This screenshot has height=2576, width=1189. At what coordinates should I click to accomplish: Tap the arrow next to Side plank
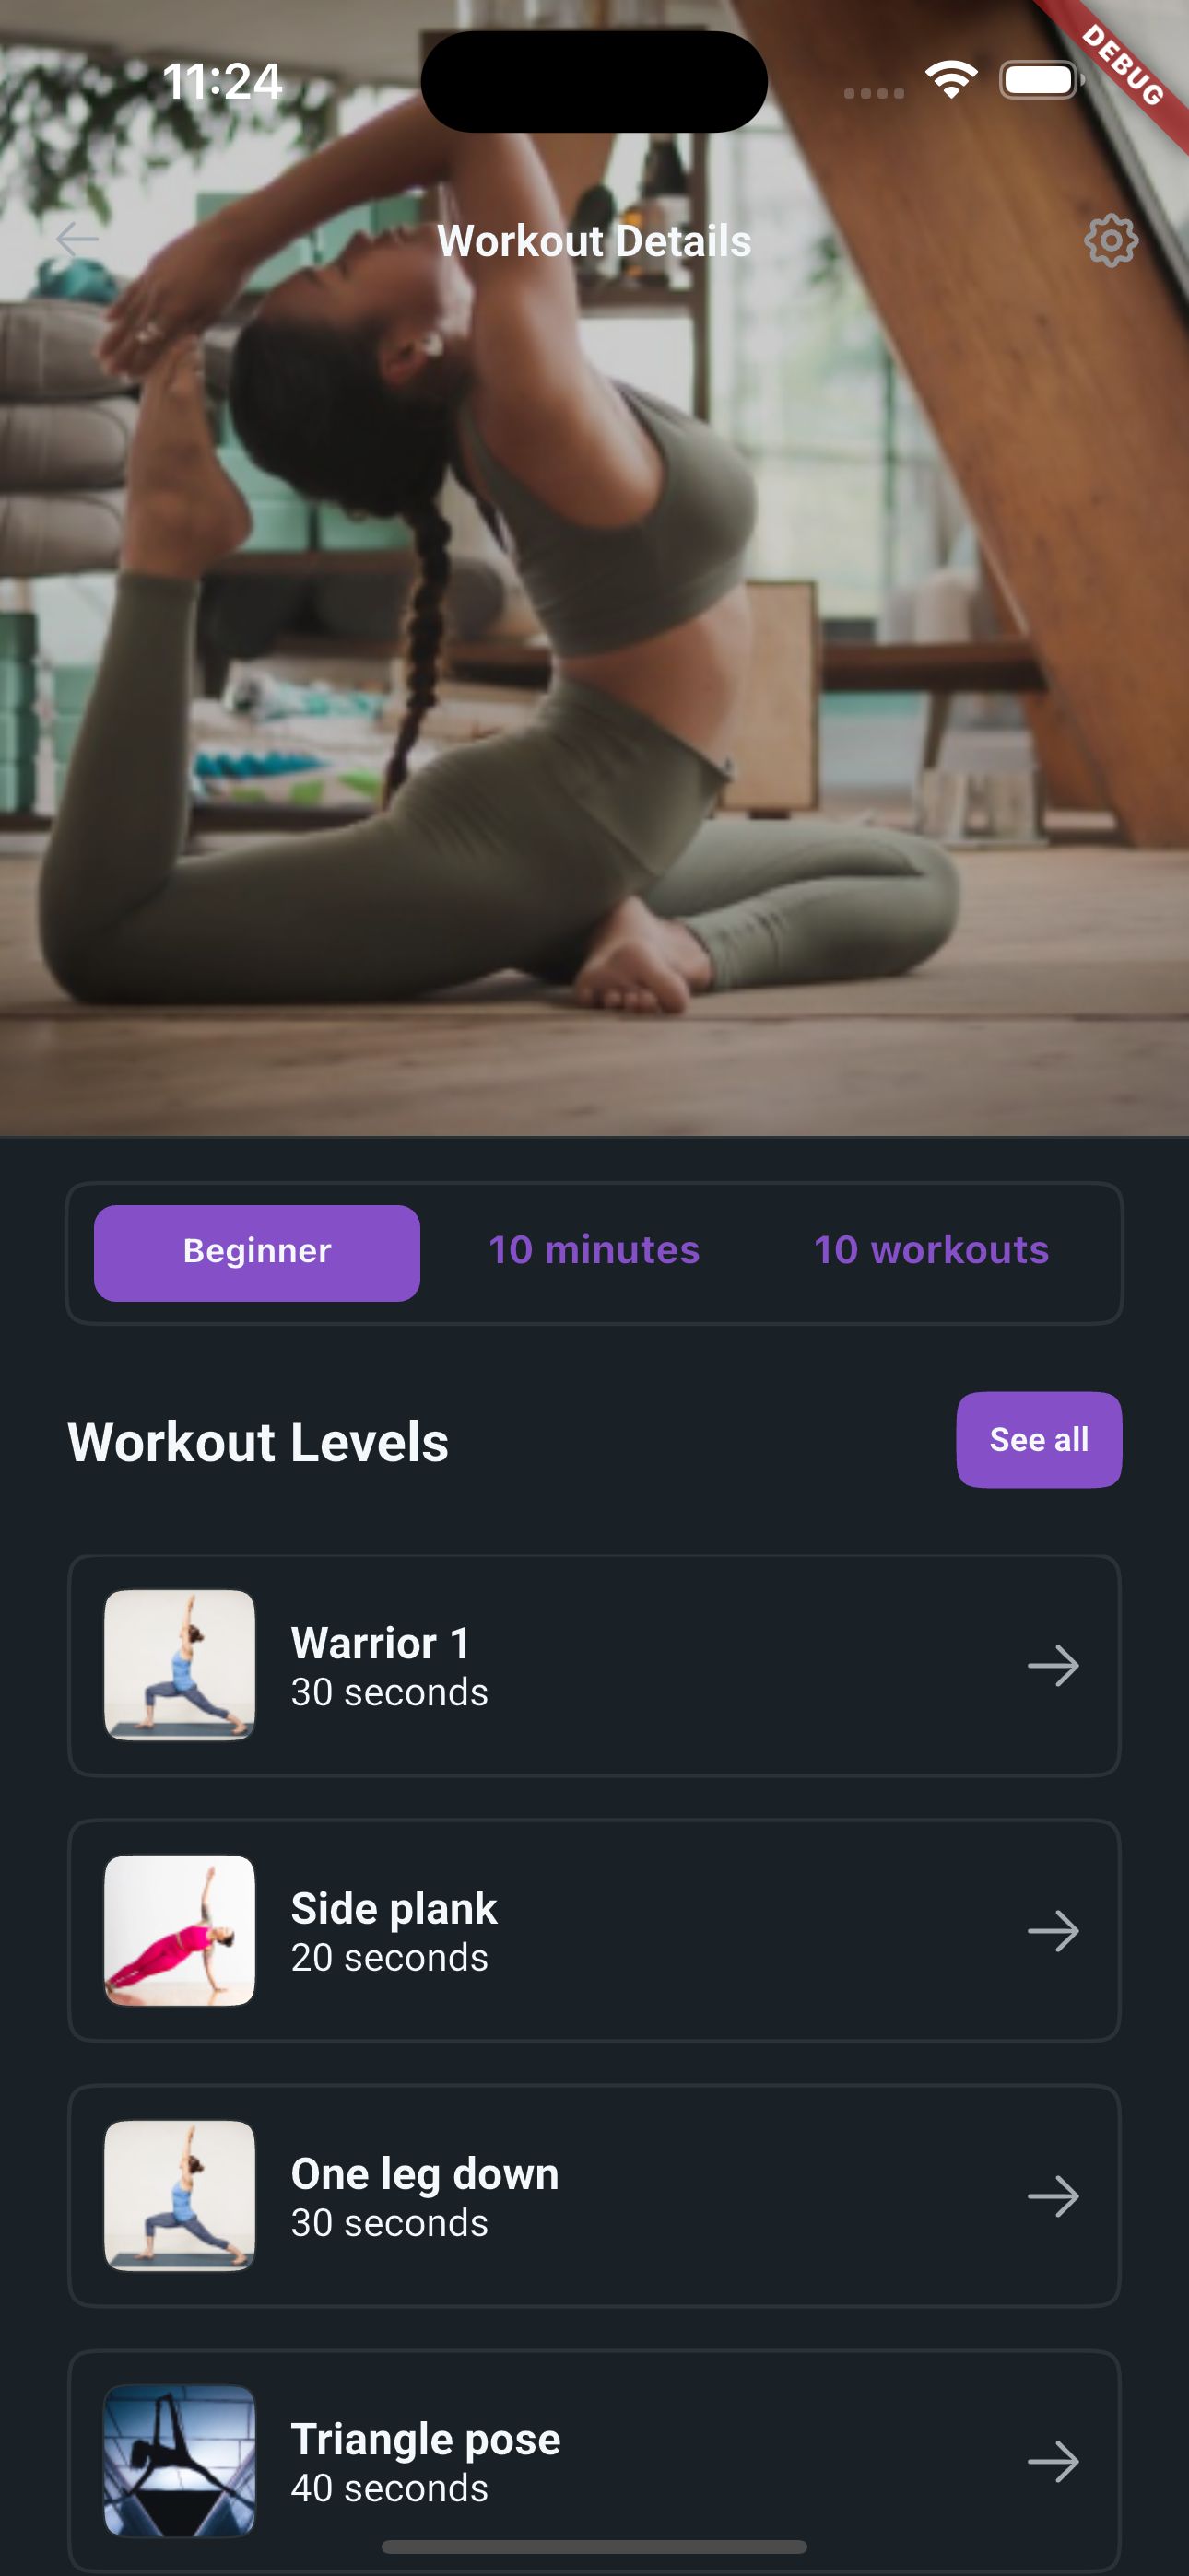[x=1053, y=1931]
